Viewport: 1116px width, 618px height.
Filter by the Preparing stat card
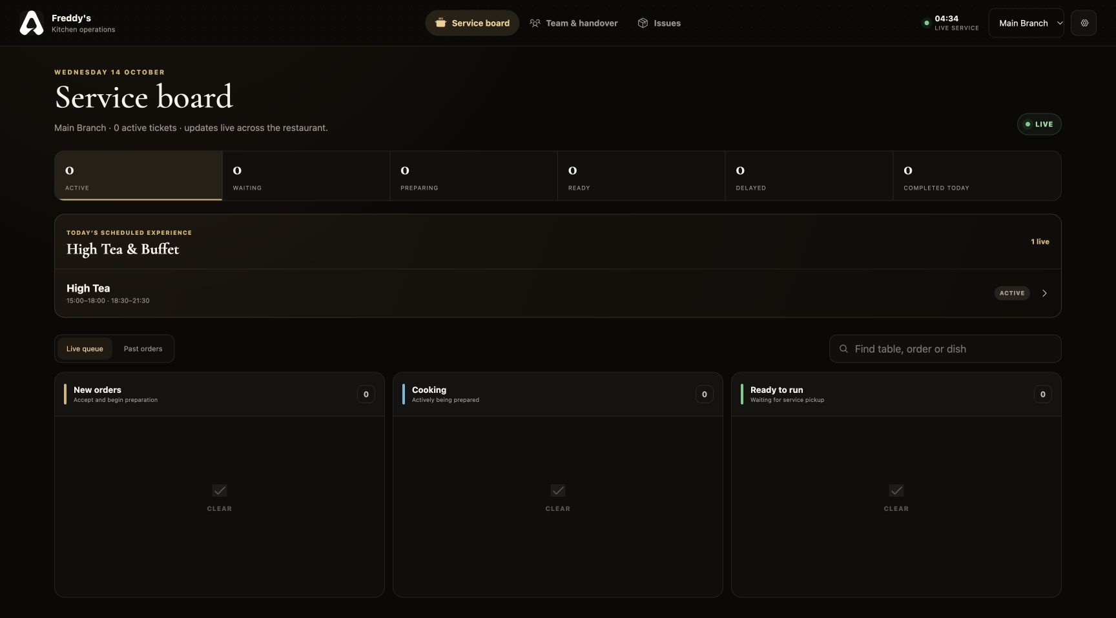click(474, 176)
